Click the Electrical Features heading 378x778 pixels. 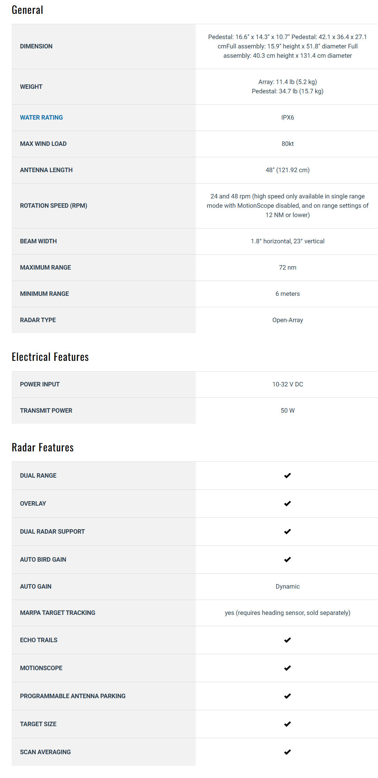50,357
